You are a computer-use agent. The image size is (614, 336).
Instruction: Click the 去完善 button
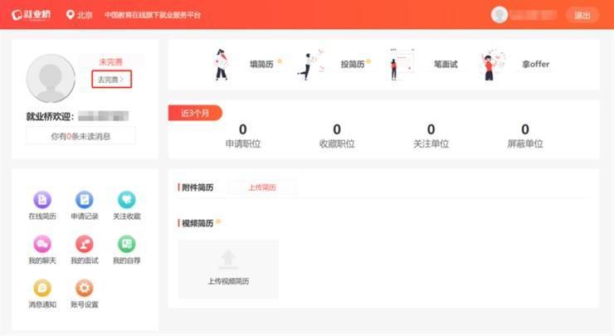(112, 80)
